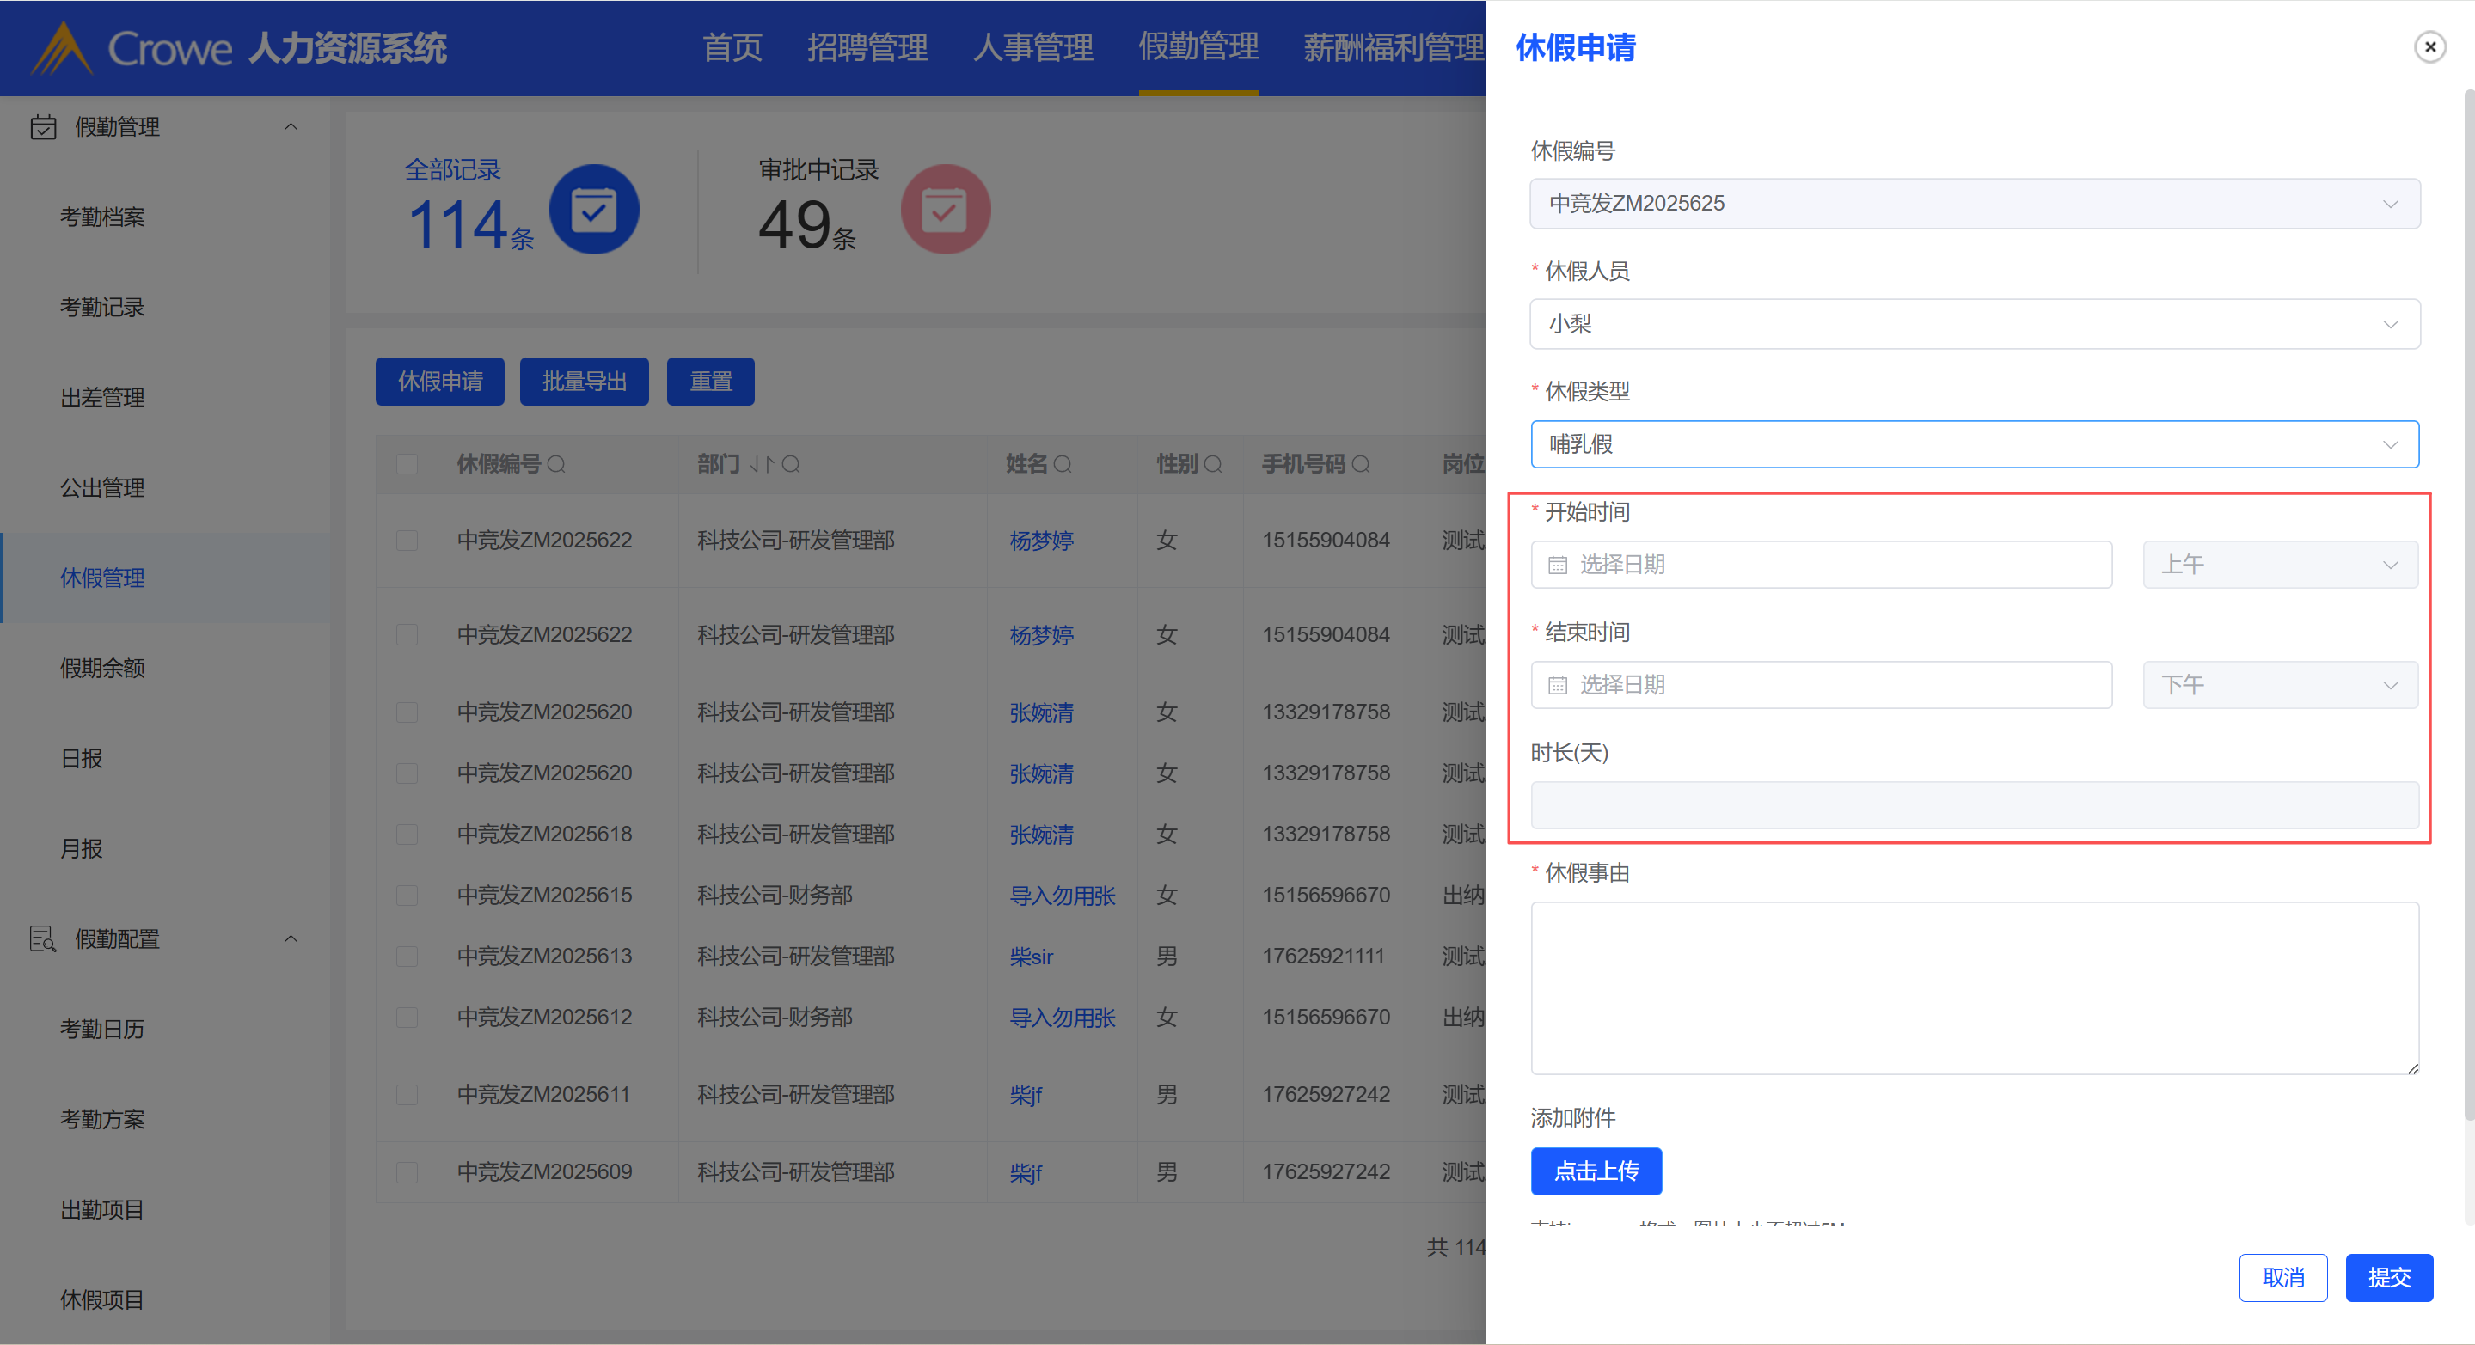
Task: Open the 休假人员 dropdown showing 小梨
Action: coord(1974,325)
